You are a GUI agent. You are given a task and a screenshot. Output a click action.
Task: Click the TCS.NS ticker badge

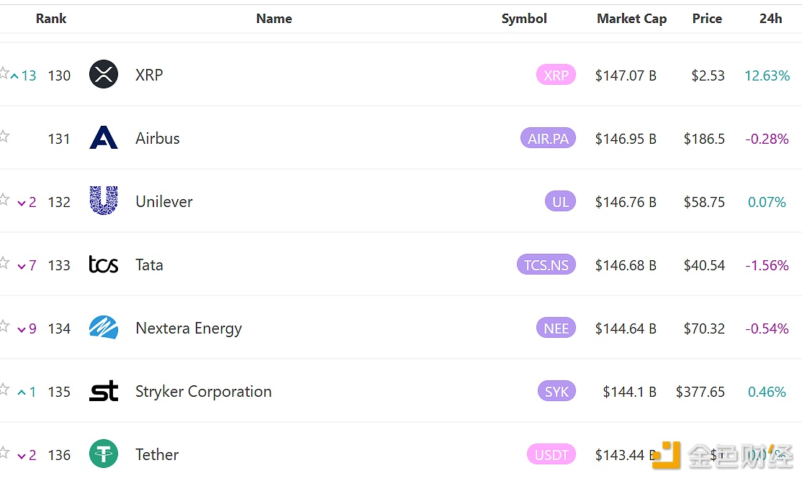(x=546, y=265)
